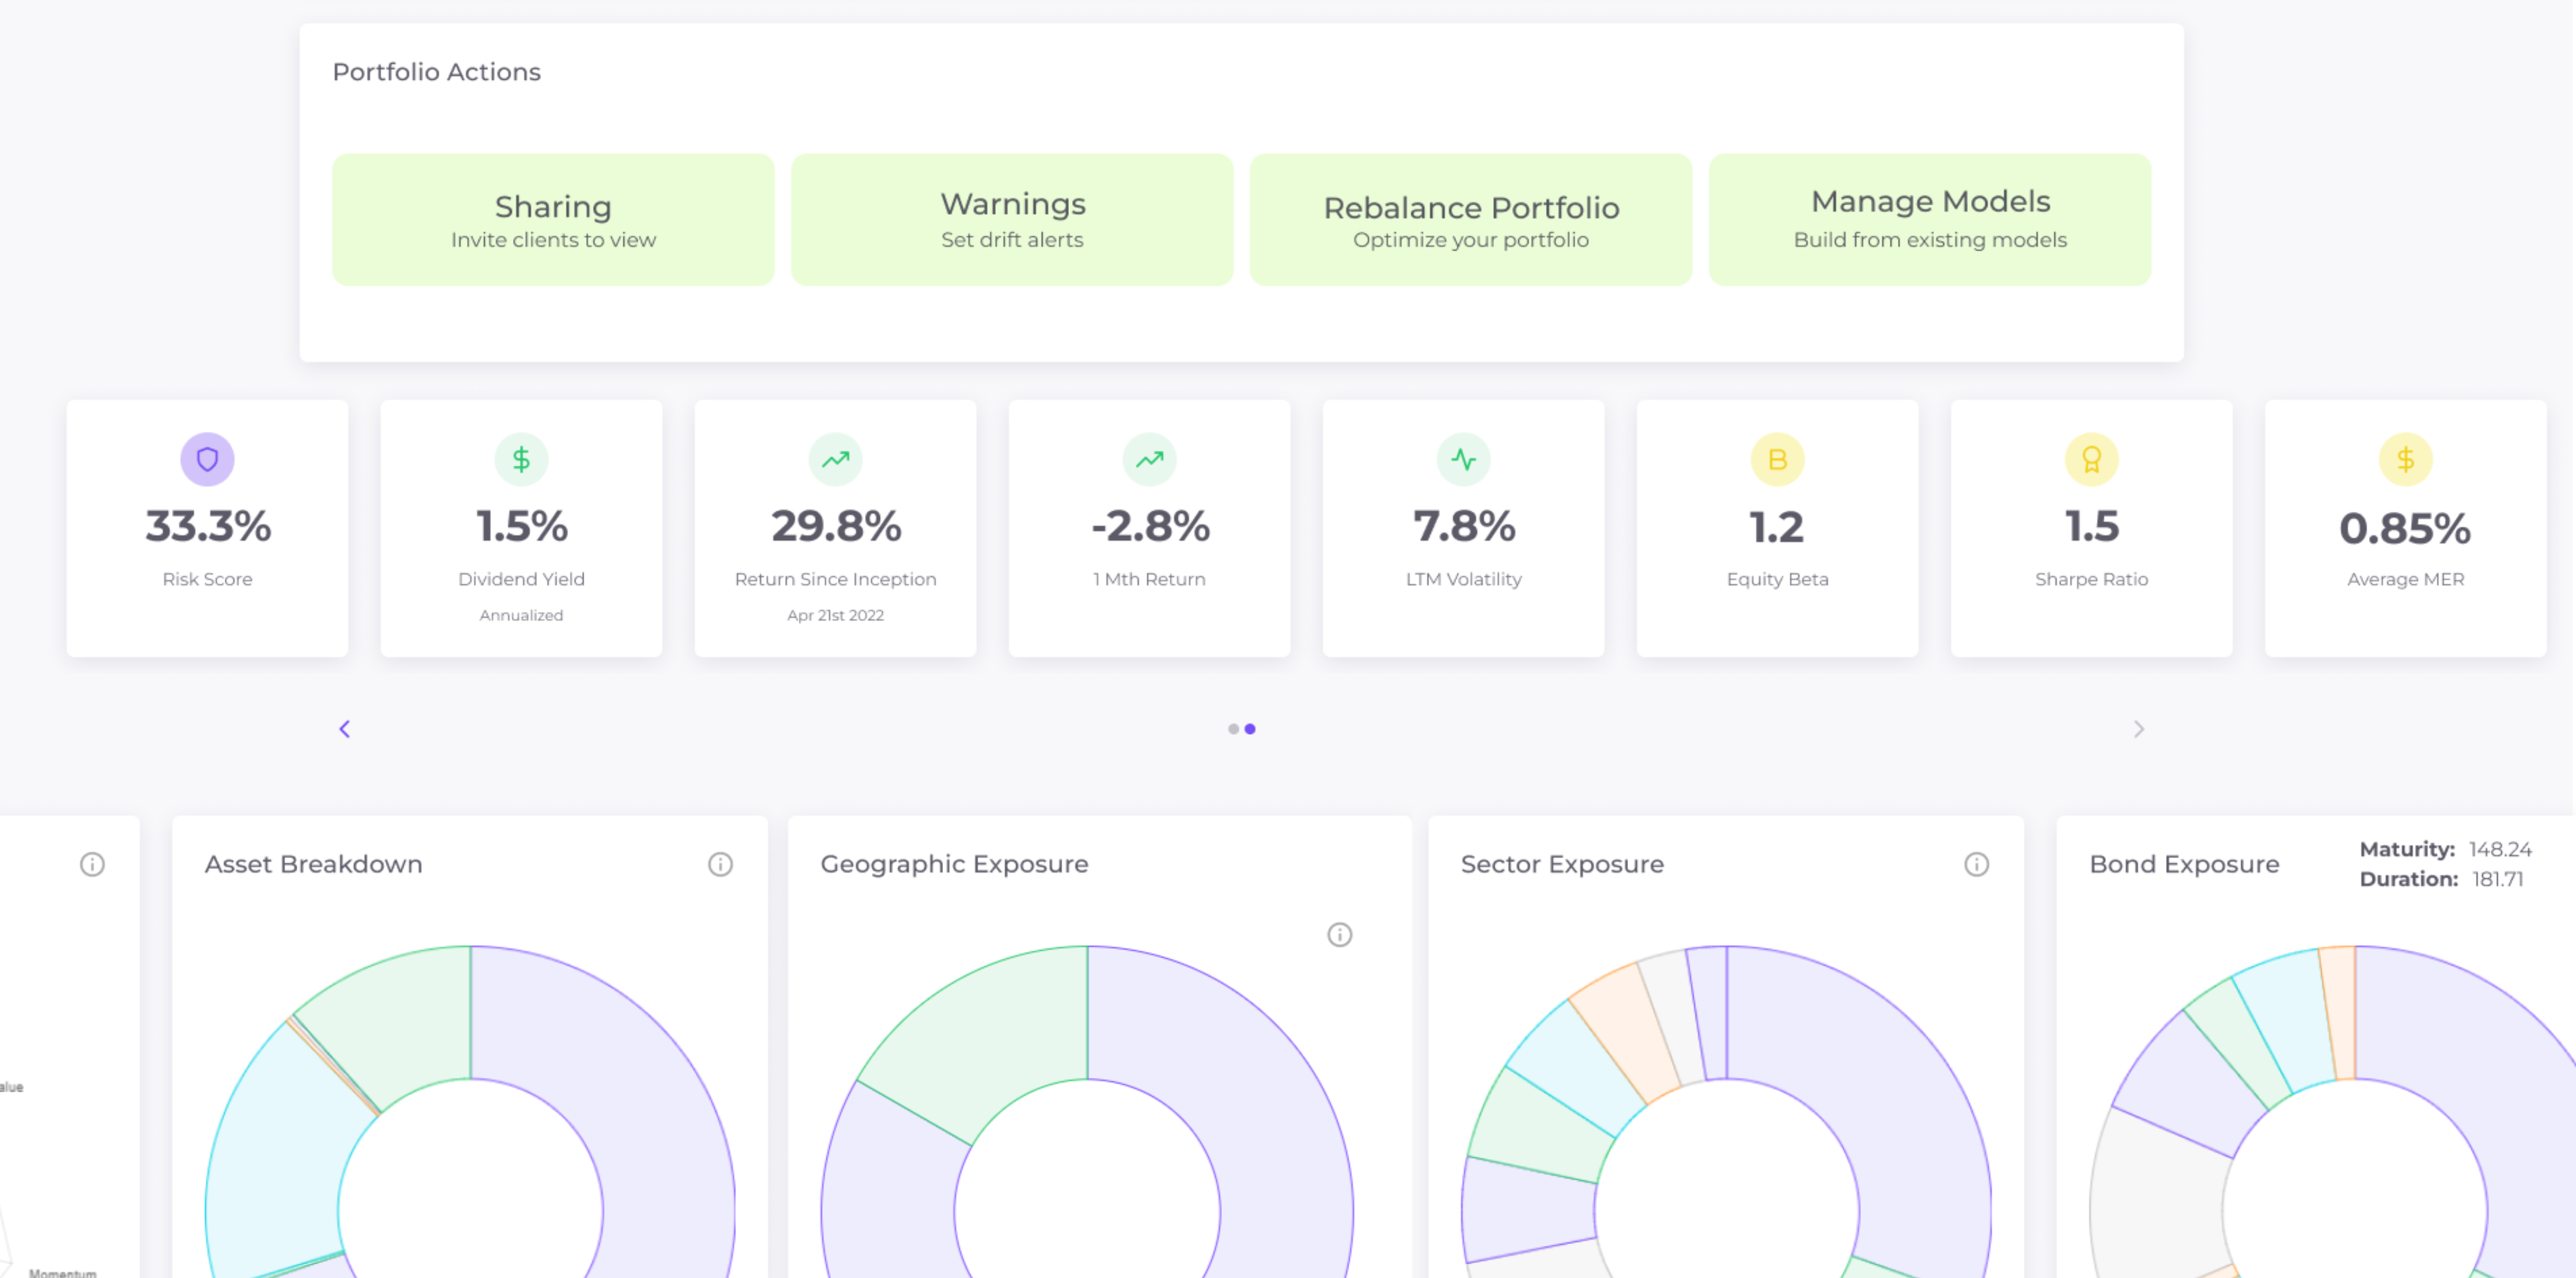2576x1278 pixels.
Task: Click the shield icon above Risk Score
Action: (x=207, y=459)
